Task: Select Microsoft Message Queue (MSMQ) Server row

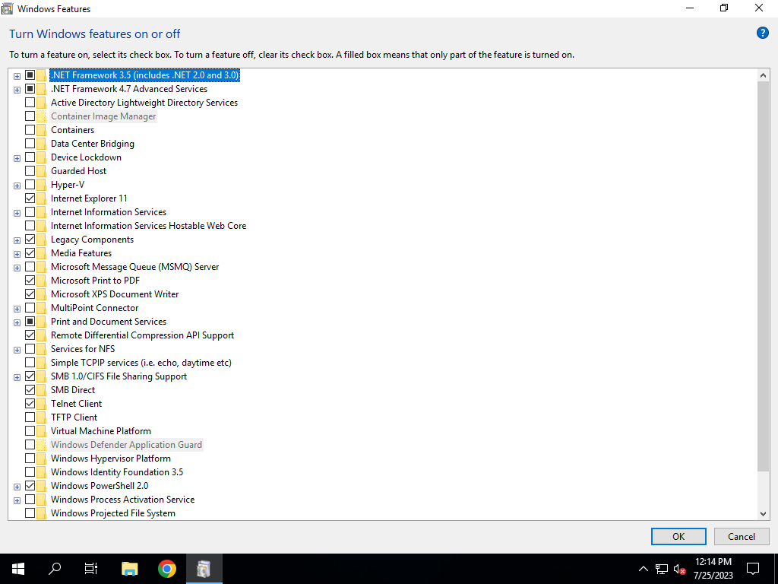Action: pyautogui.click(x=134, y=267)
